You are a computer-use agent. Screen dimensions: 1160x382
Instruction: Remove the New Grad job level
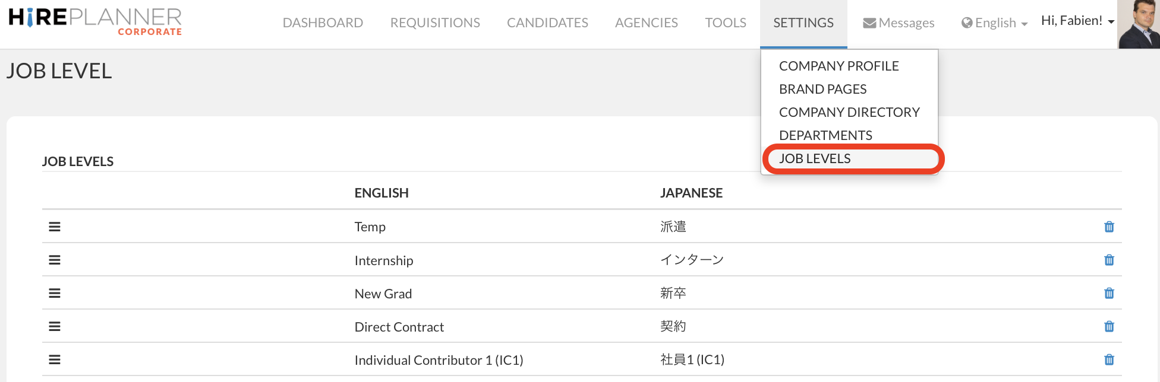1109,293
